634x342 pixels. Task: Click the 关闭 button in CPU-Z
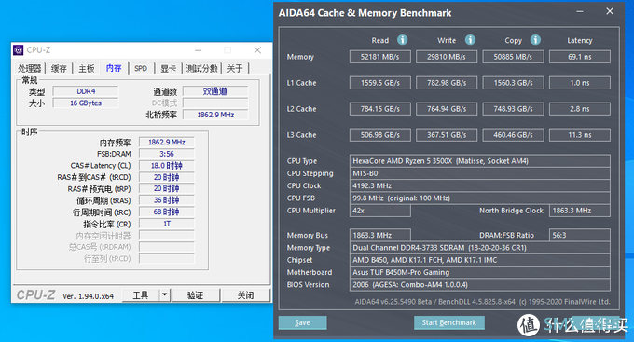[x=245, y=295]
